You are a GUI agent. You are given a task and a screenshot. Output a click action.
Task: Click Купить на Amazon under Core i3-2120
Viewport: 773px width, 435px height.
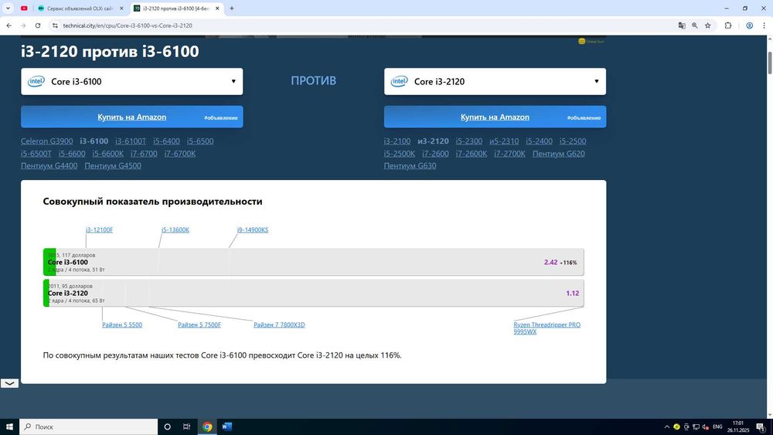coord(495,117)
